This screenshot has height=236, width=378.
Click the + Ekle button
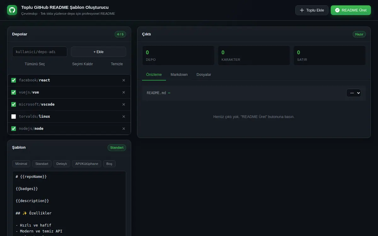coord(98,52)
